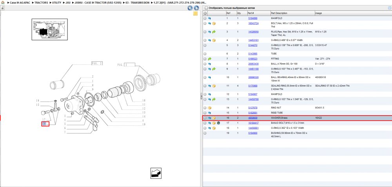This screenshot has width=392, height=187.
Task: Click the left PAG. 2 label in the diagram
Action: tap(97, 63)
